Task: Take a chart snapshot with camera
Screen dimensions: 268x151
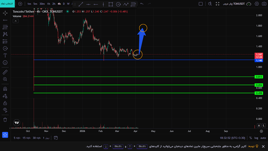Action: 264,4
